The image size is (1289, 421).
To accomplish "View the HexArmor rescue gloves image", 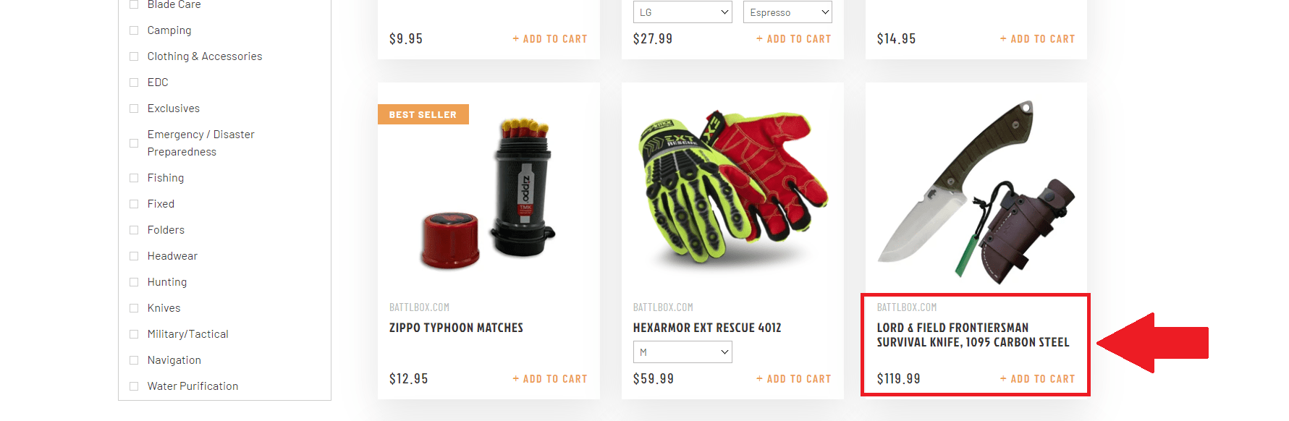I will pyautogui.click(x=732, y=187).
